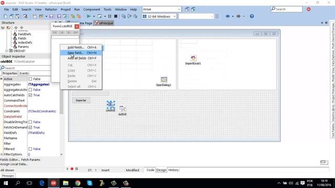Click the Object Inspector scroll down arrow

click(62, 155)
